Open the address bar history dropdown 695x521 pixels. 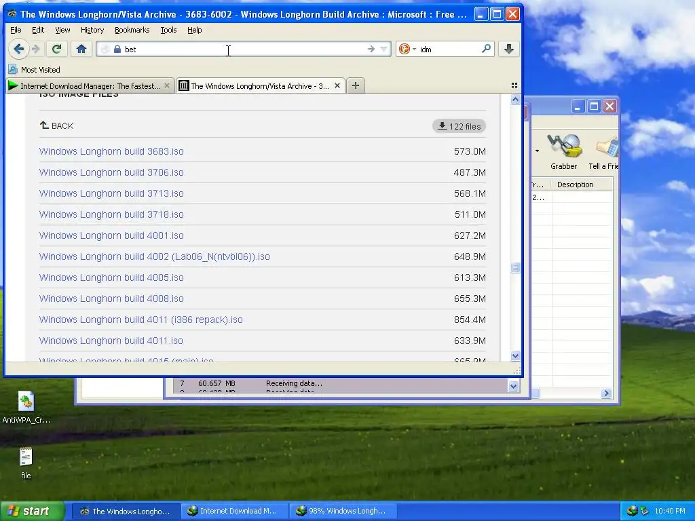[384, 49]
